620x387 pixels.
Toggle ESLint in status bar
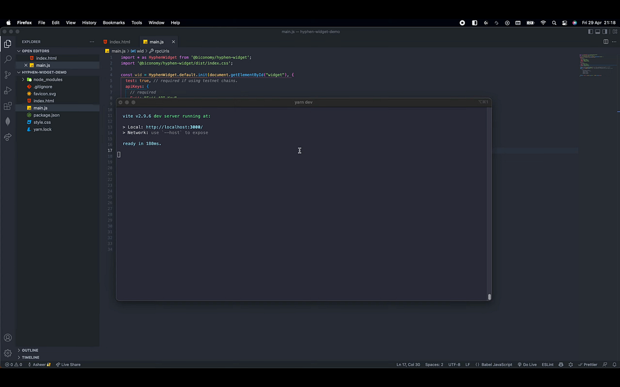[547, 365]
